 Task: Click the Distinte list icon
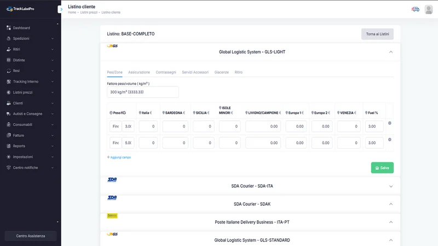[x=9, y=60]
